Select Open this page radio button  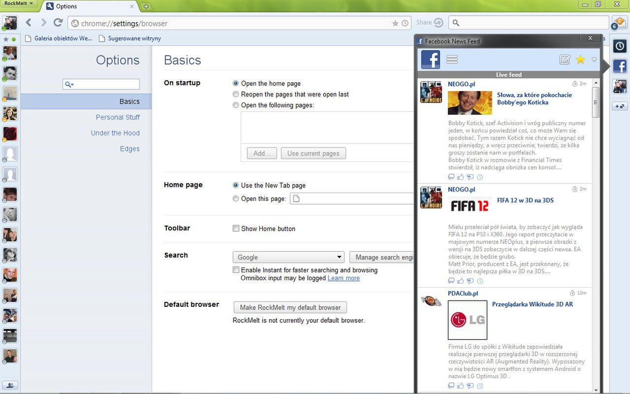pyautogui.click(x=236, y=198)
